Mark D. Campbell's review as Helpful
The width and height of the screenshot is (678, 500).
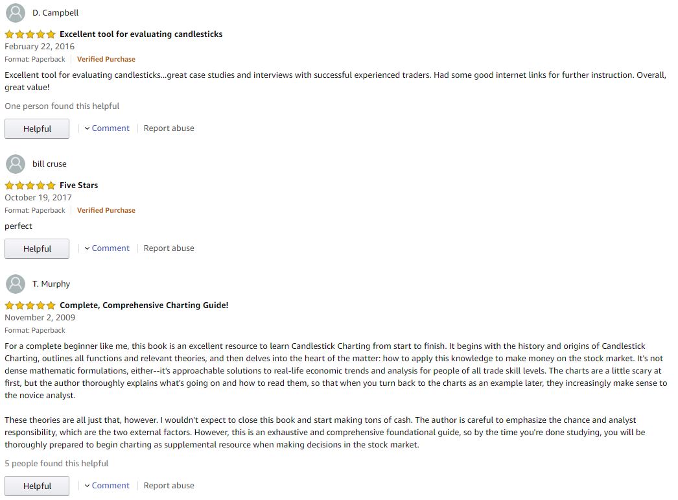(x=37, y=128)
